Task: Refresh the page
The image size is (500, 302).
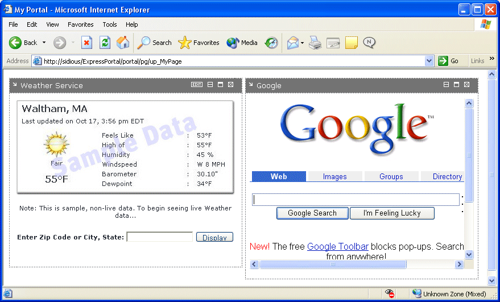Action: [105, 43]
